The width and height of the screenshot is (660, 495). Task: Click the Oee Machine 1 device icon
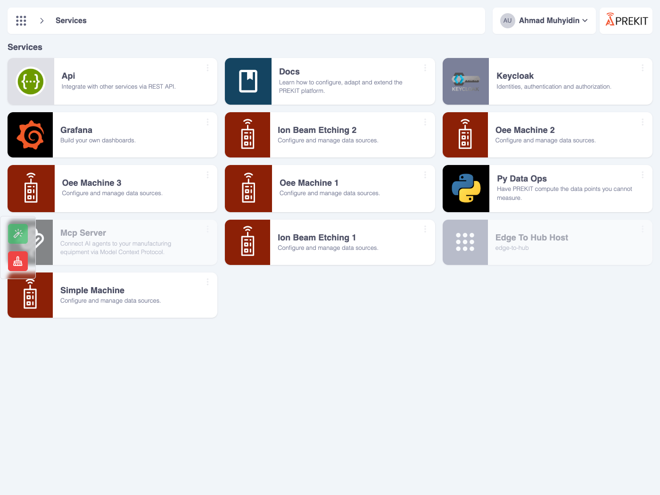pyautogui.click(x=248, y=189)
